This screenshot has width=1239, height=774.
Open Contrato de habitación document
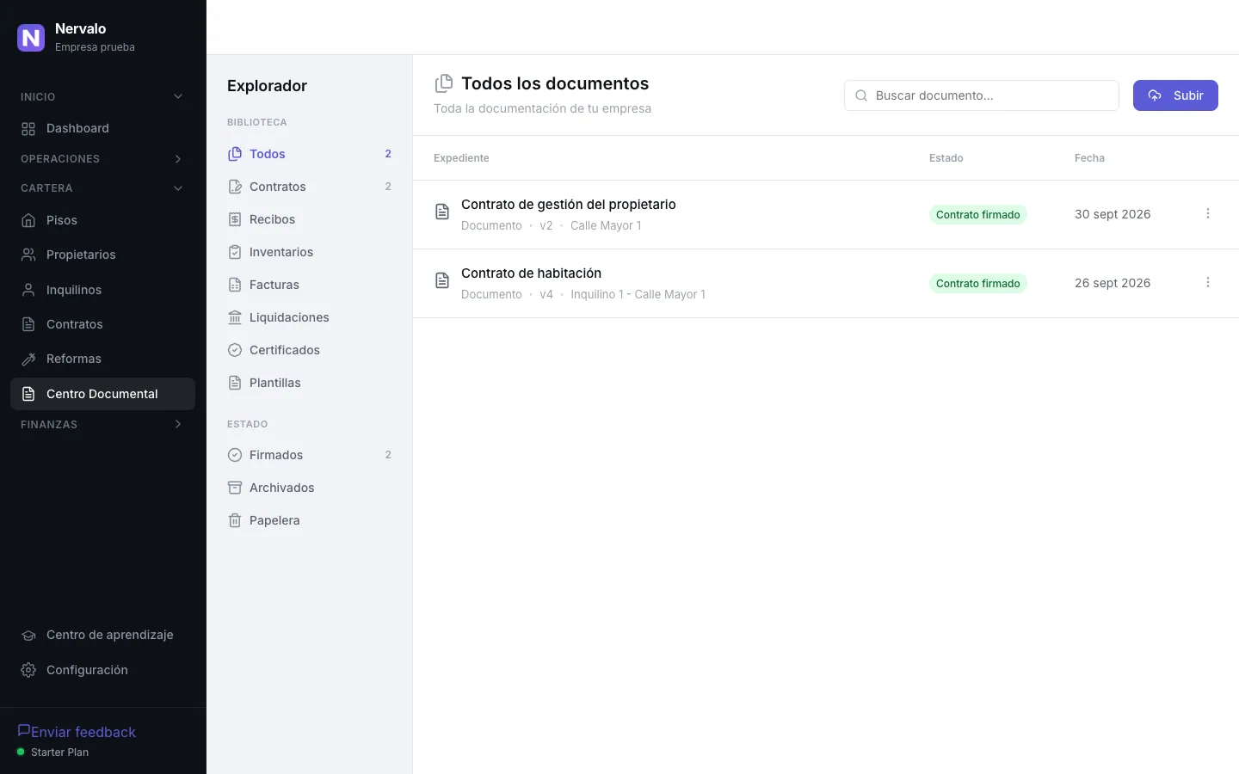coord(531,273)
